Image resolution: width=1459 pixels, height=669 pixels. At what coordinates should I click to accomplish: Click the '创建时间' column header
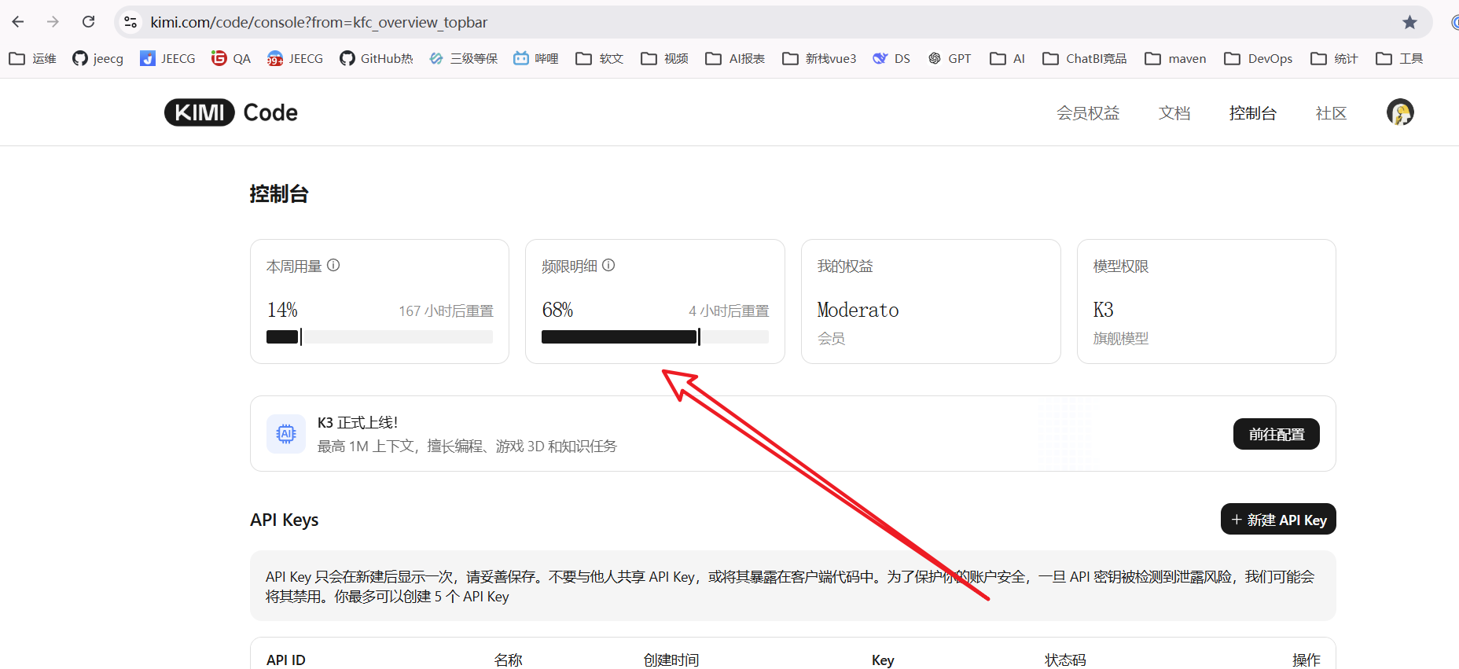pyautogui.click(x=671, y=660)
